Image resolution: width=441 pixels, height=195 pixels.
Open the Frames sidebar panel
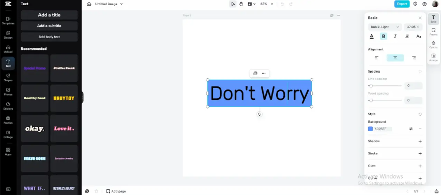click(x=8, y=120)
